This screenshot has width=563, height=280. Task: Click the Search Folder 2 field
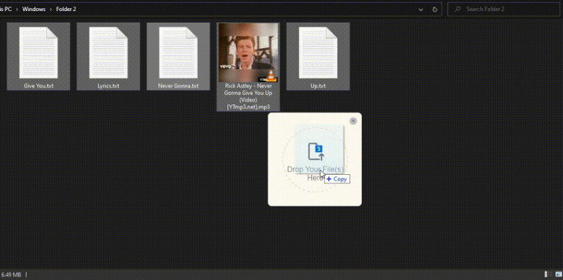(504, 9)
